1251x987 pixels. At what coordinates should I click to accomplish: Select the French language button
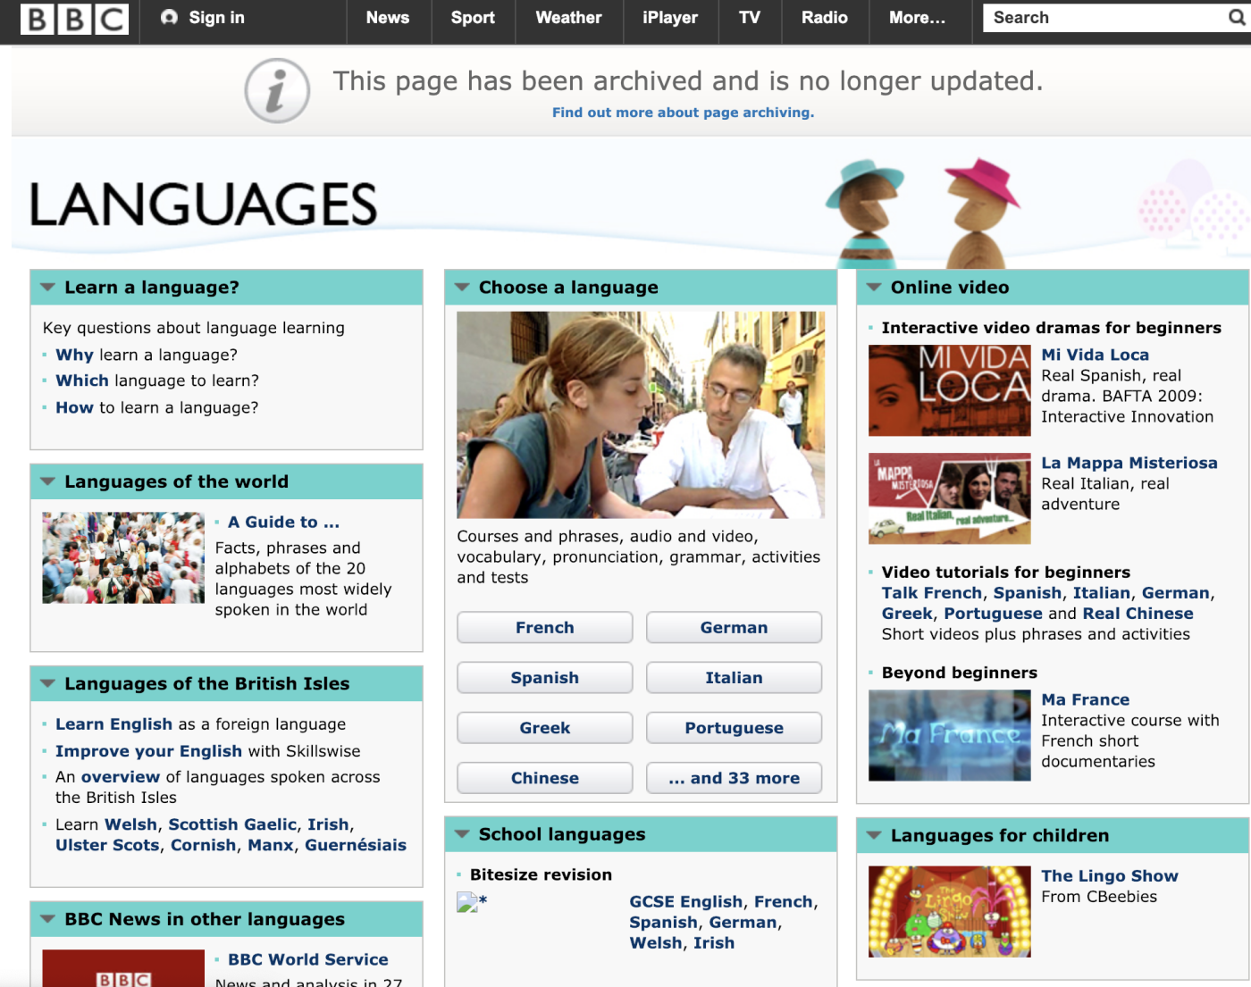coord(545,628)
